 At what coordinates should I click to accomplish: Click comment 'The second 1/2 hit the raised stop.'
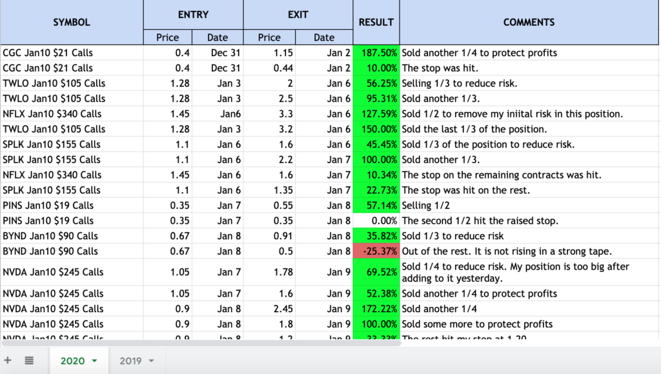click(x=480, y=221)
